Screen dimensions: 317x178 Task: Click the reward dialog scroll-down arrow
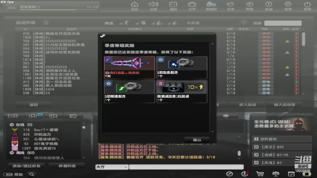click(x=212, y=132)
